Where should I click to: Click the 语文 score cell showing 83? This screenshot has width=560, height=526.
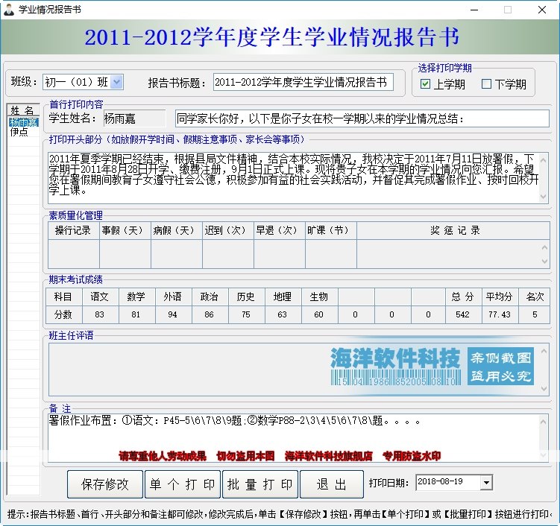click(x=100, y=314)
